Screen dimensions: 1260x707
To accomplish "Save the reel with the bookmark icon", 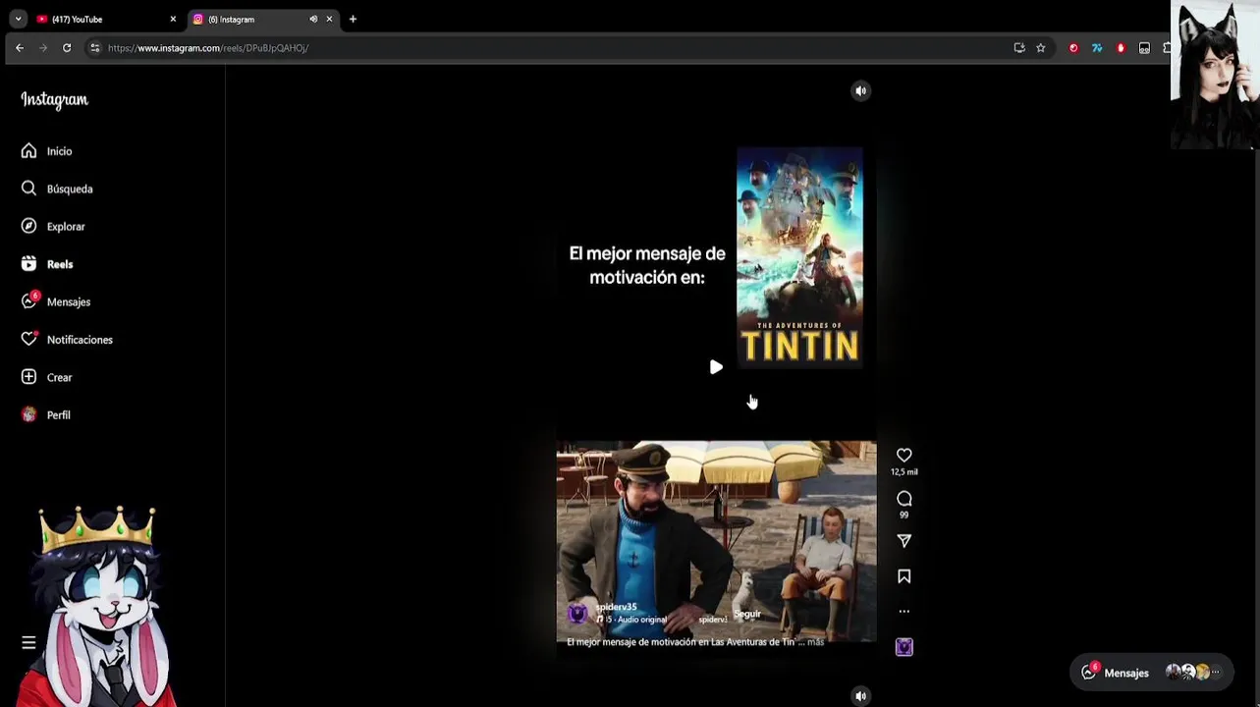I will coord(904,576).
